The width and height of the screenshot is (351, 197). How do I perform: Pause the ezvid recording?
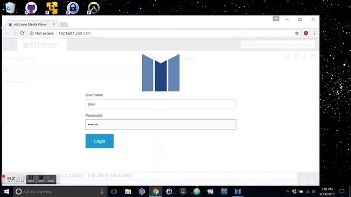click(x=31, y=179)
